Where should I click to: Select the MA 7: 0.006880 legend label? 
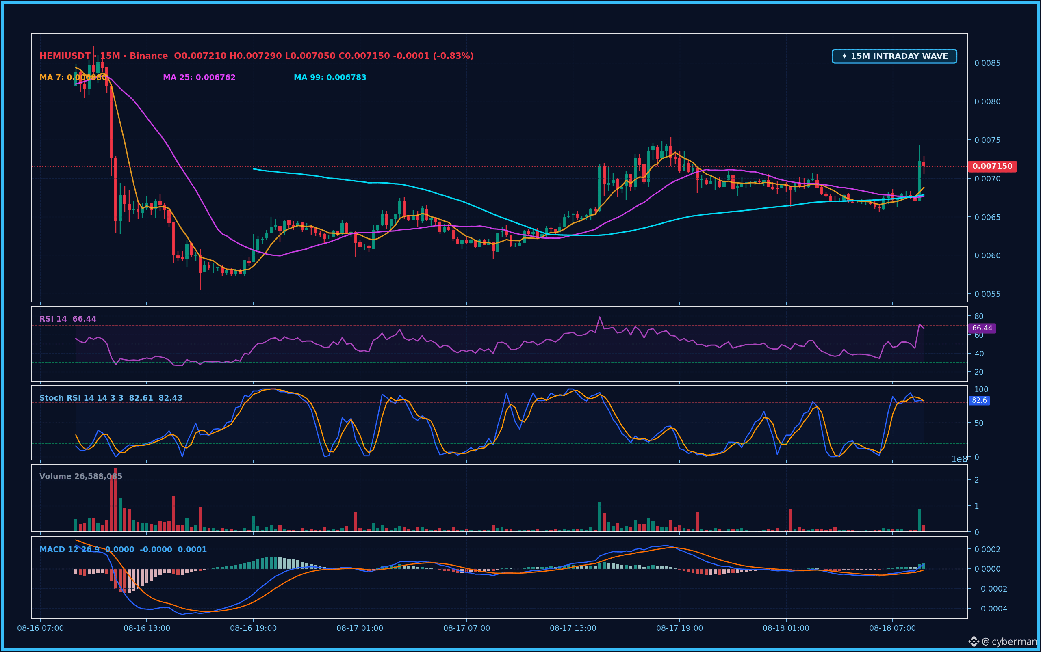pos(73,78)
